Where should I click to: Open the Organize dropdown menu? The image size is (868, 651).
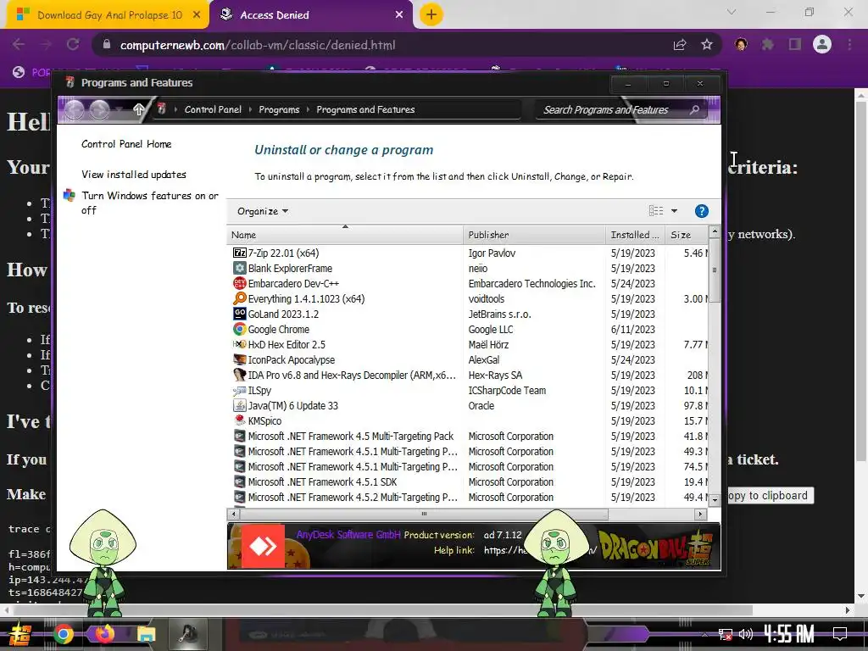point(263,211)
